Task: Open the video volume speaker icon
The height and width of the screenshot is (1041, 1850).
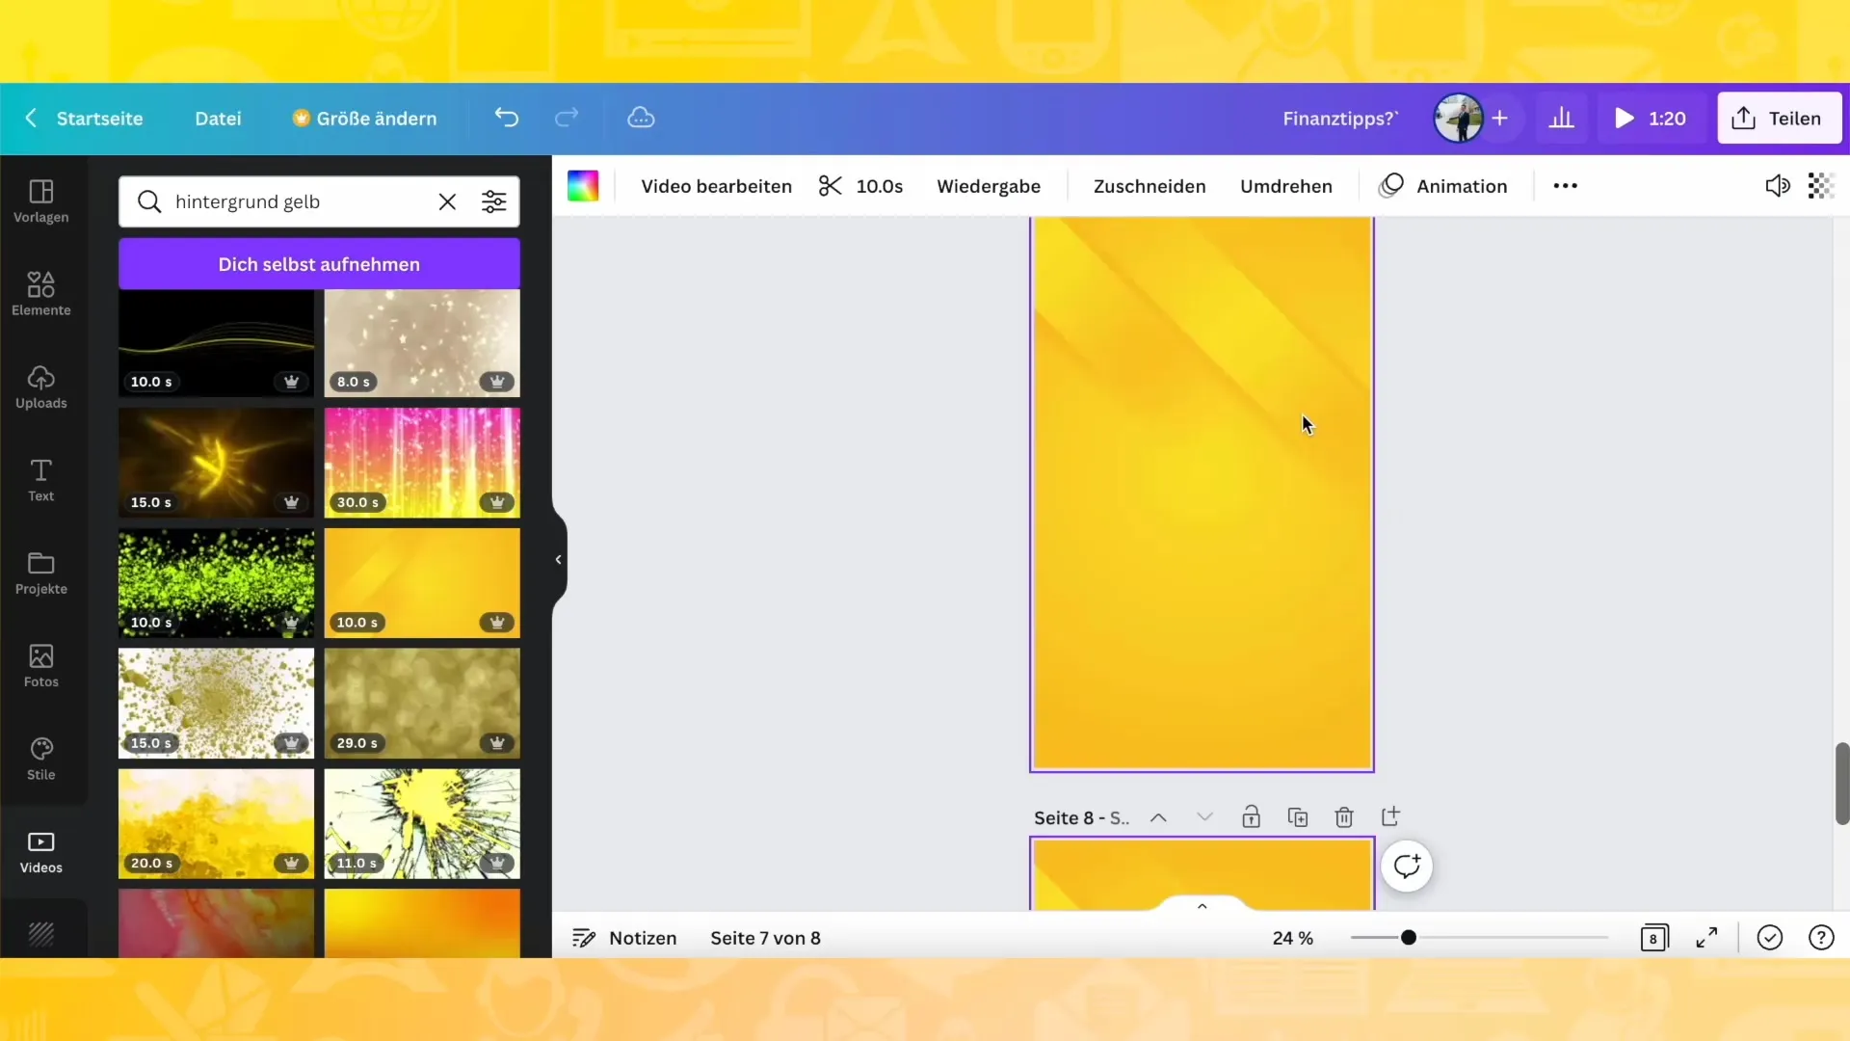Action: (x=1777, y=185)
